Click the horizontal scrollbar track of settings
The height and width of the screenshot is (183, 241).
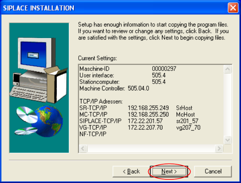tap(151, 149)
